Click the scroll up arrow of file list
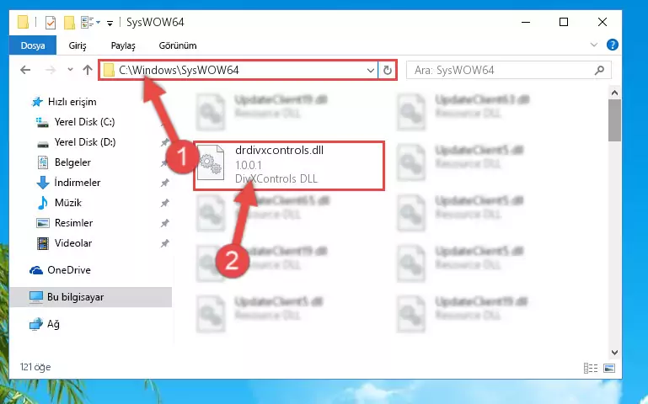648x404 pixels. click(614, 93)
